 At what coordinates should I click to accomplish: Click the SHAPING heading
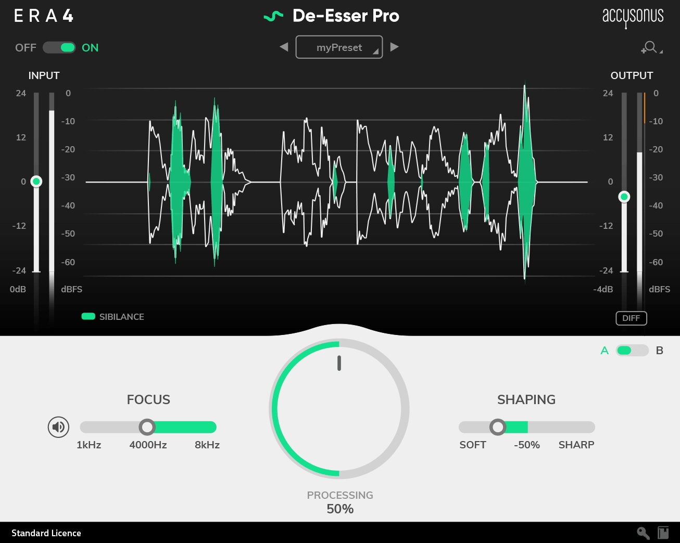(526, 399)
